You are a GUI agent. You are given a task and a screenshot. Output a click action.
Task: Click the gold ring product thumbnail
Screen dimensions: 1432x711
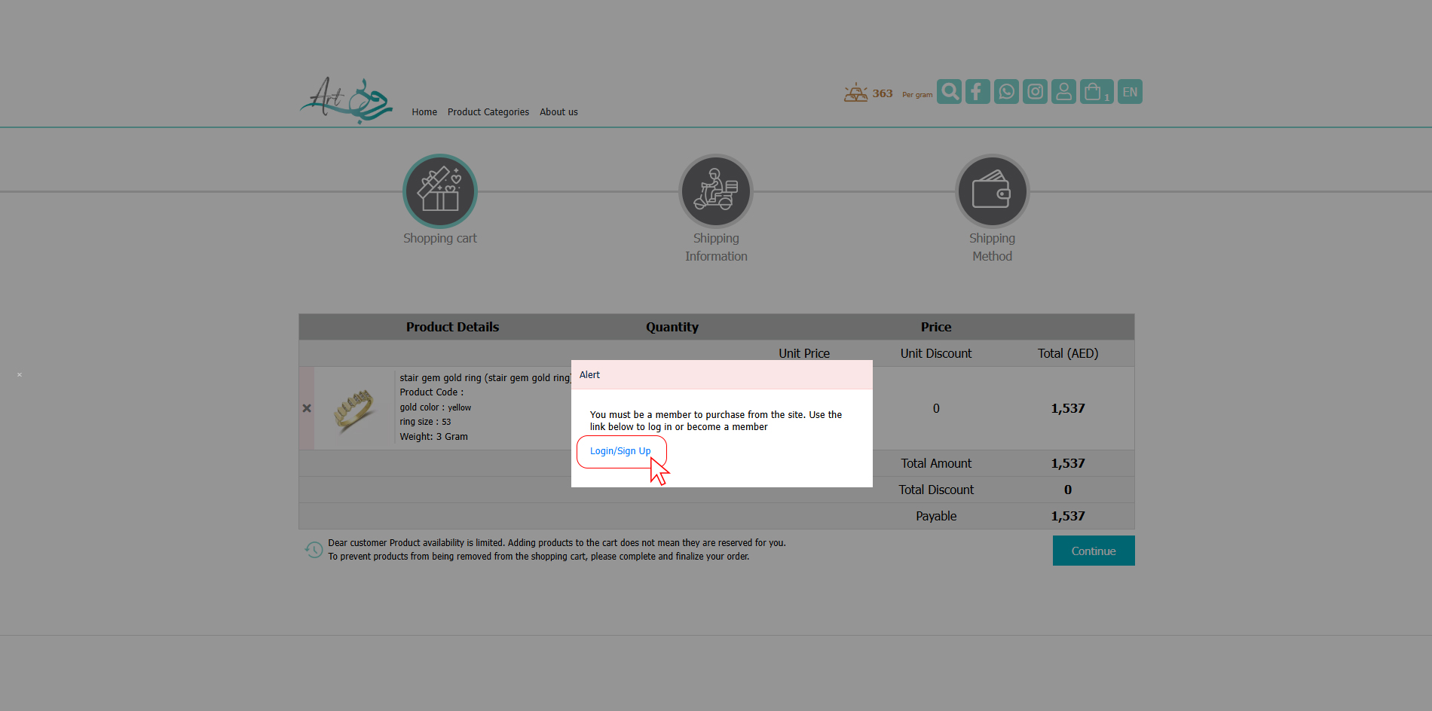(354, 409)
